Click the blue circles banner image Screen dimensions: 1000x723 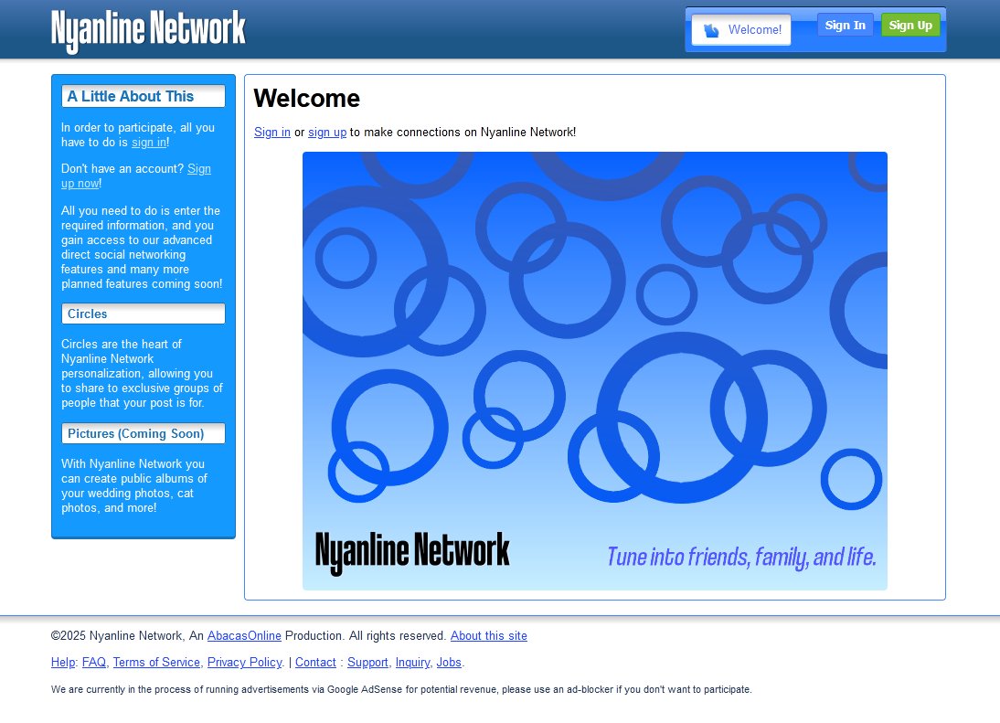[594, 370]
